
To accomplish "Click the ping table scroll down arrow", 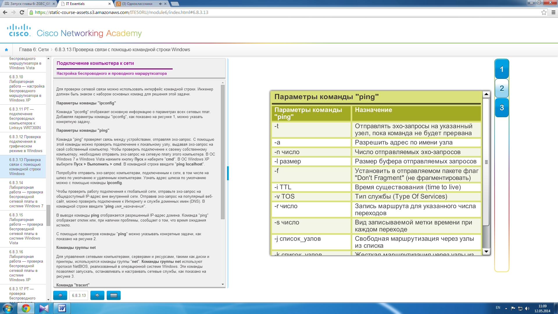I will [486, 251].
